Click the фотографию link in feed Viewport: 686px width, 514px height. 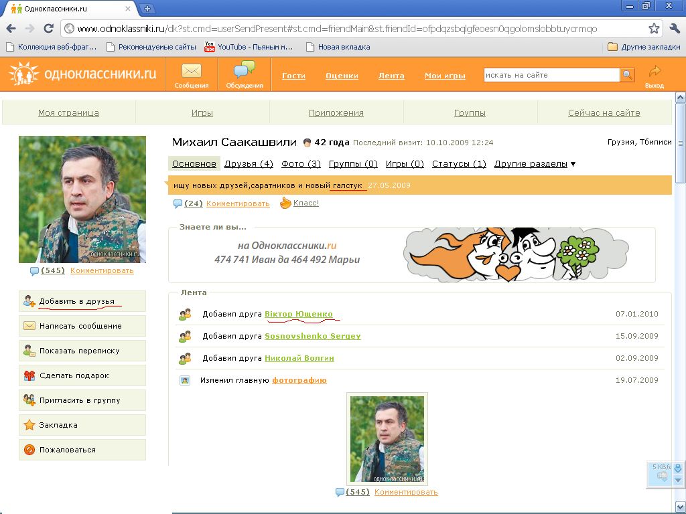(x=299, y=380)
